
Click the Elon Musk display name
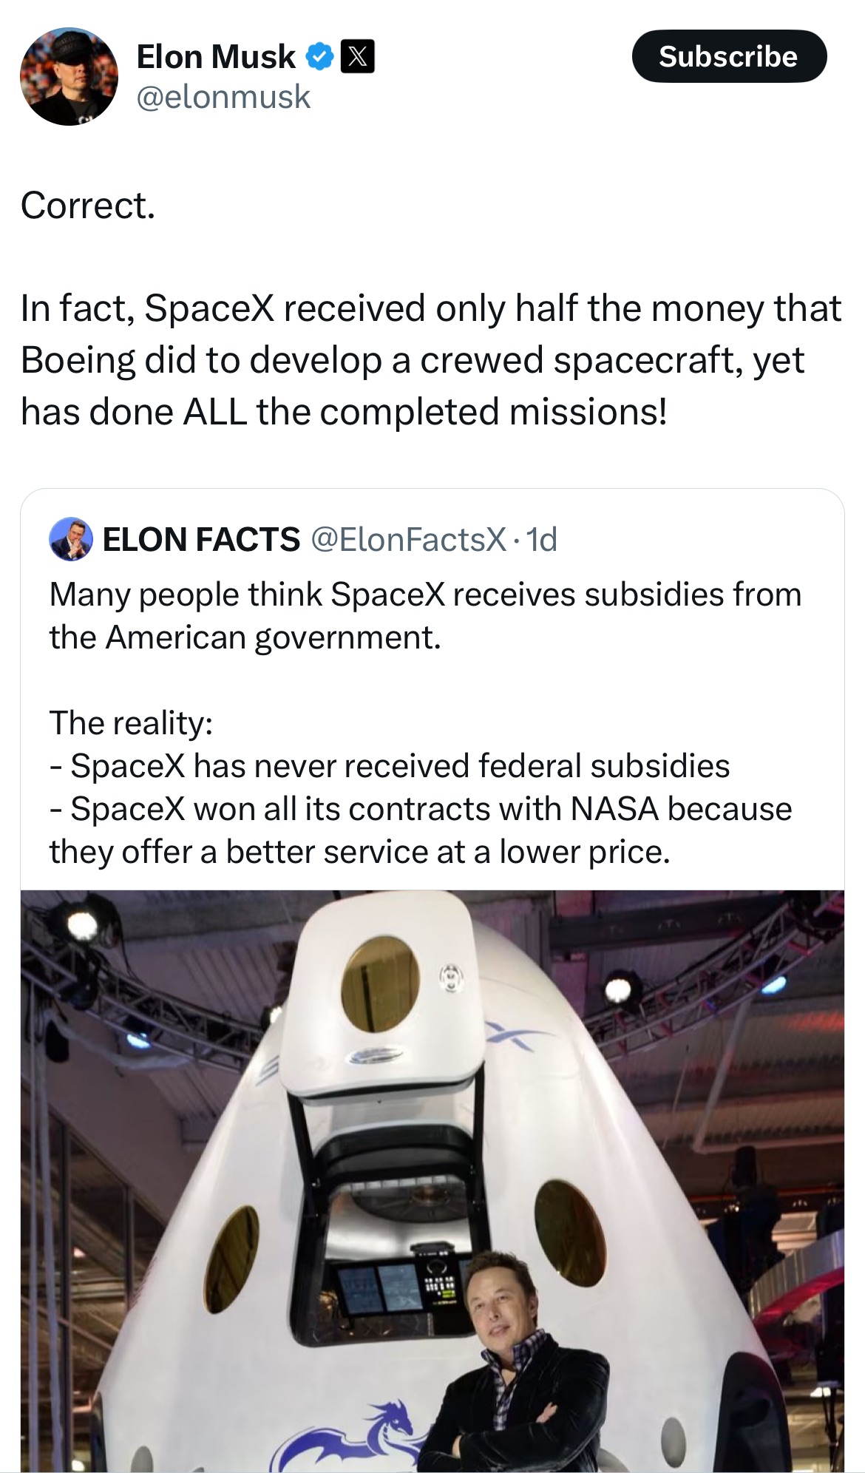tap(216, 57)
